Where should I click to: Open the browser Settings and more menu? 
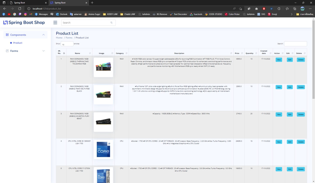tap(310, 8)
